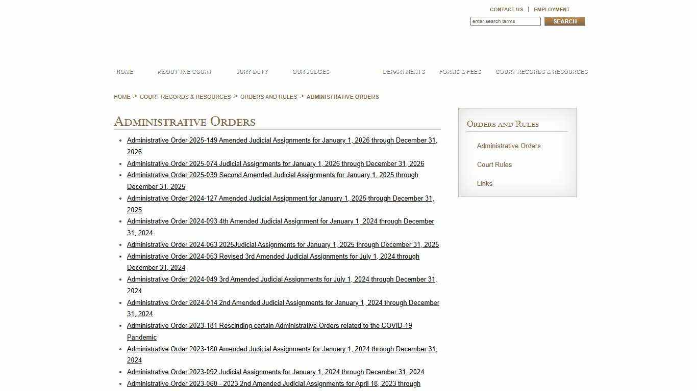Image resolution: width=697 pixels, height=391 pixels.
Task: Click ORDERS AND RULES breadcrumb link
Action: (268, 97)
